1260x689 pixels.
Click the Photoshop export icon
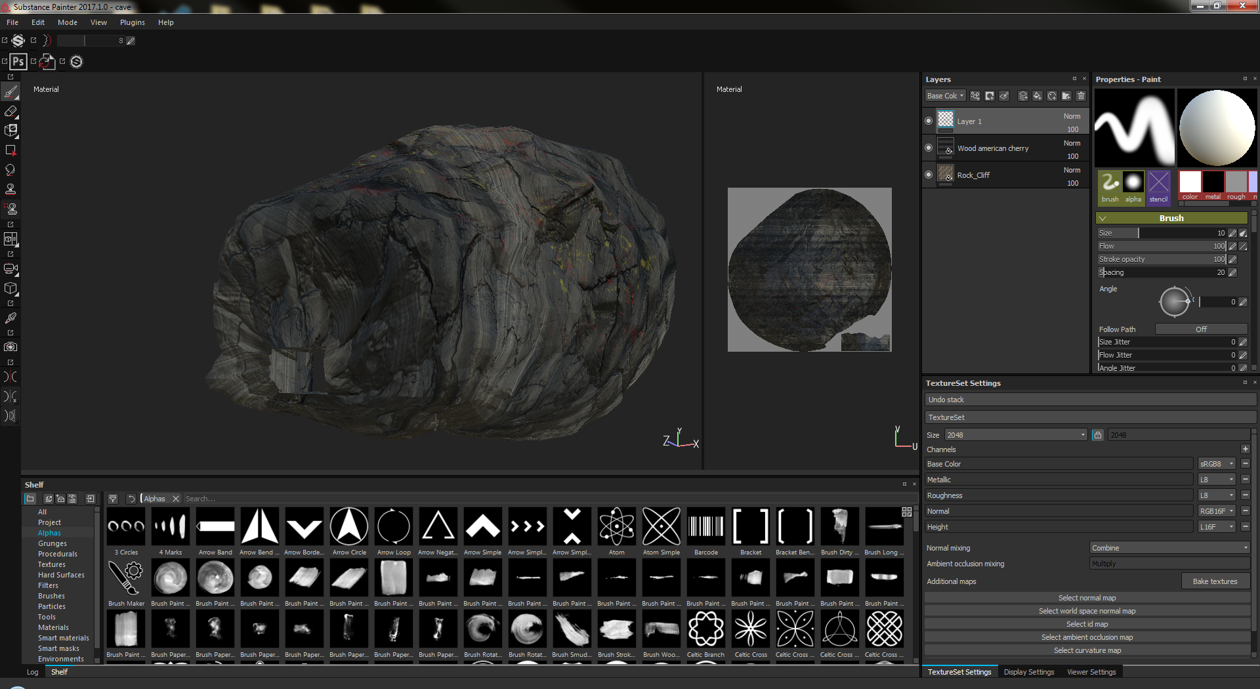[x=18, y=62]
